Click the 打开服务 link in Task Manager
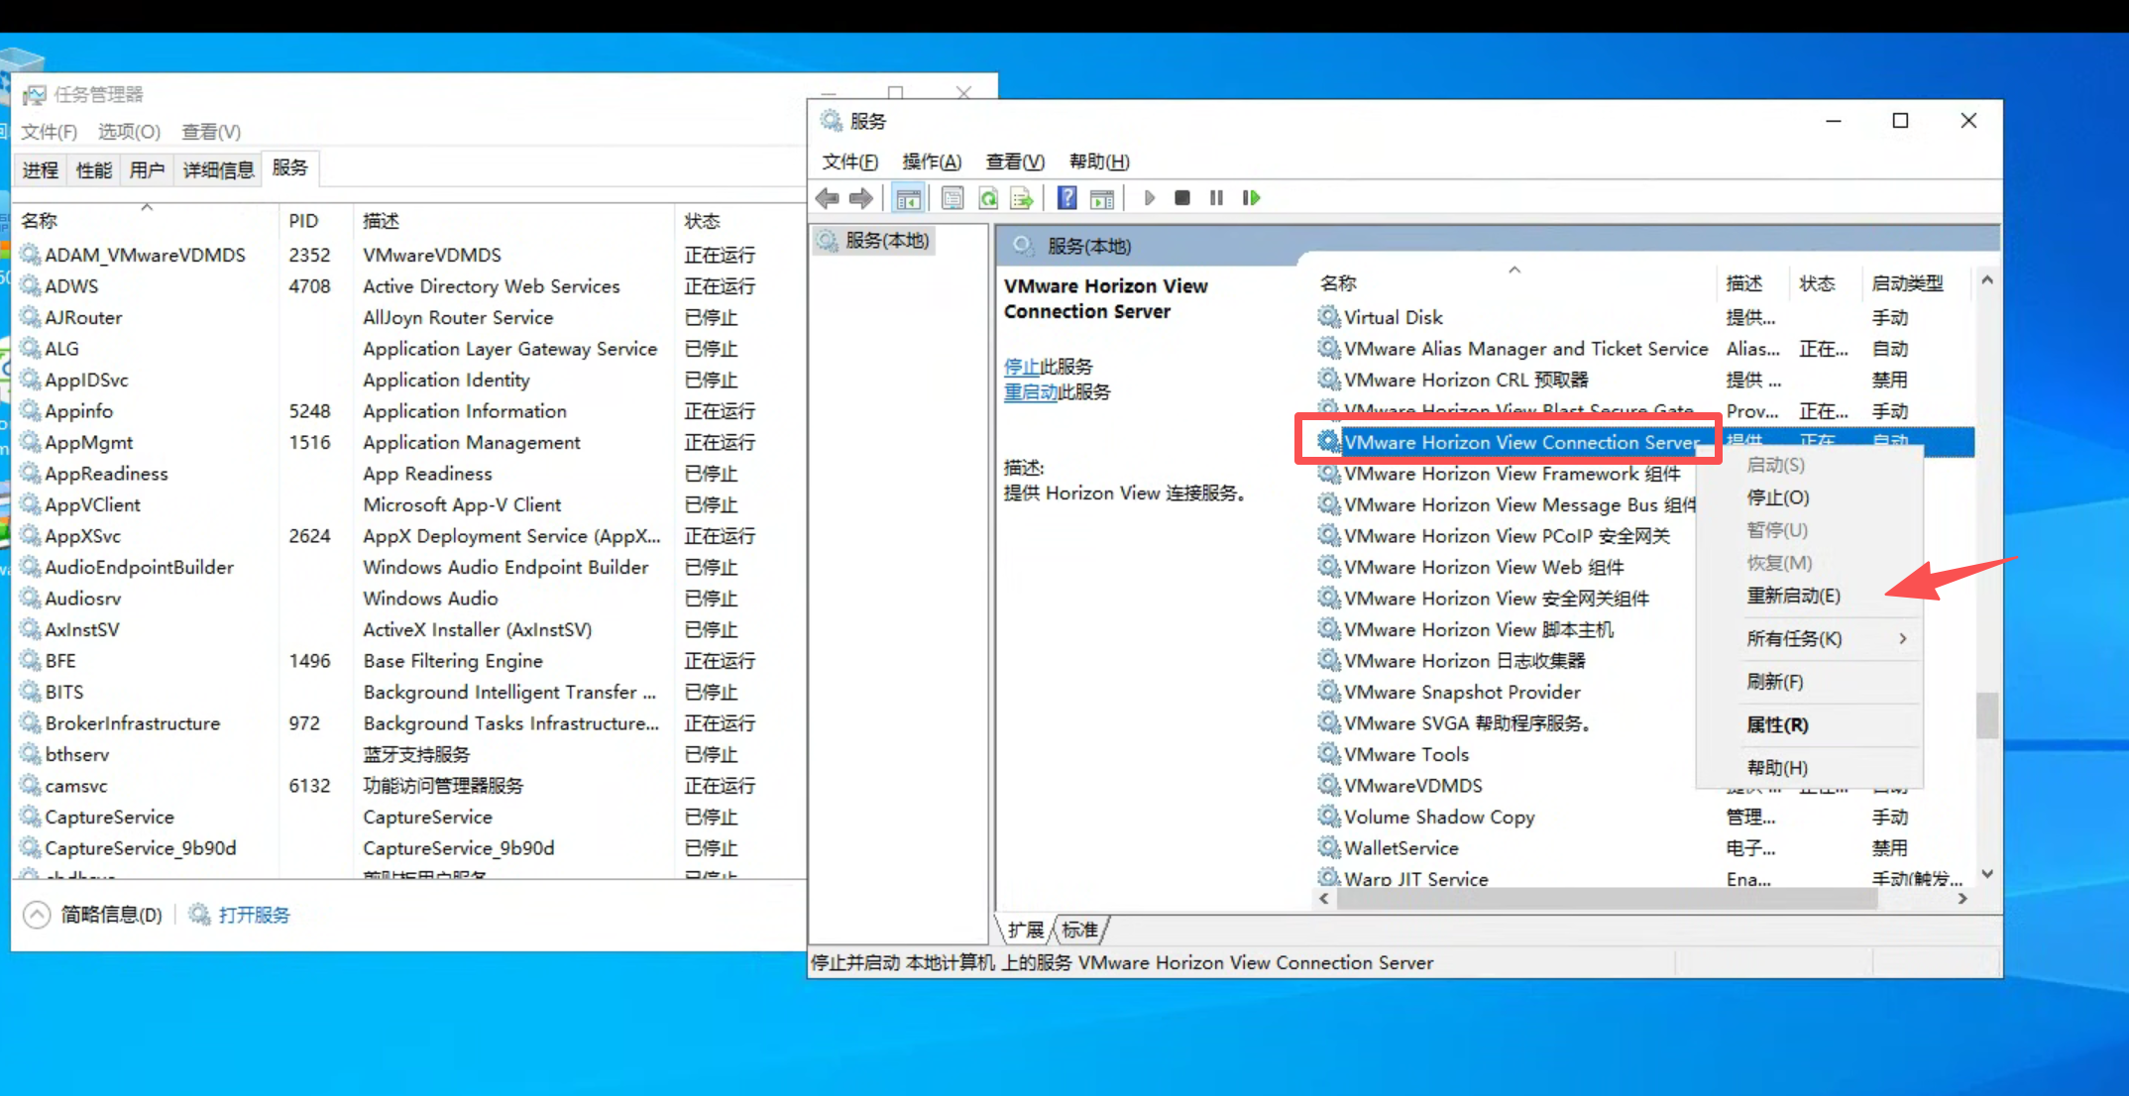2129x1096 pixels. [254, 915]
